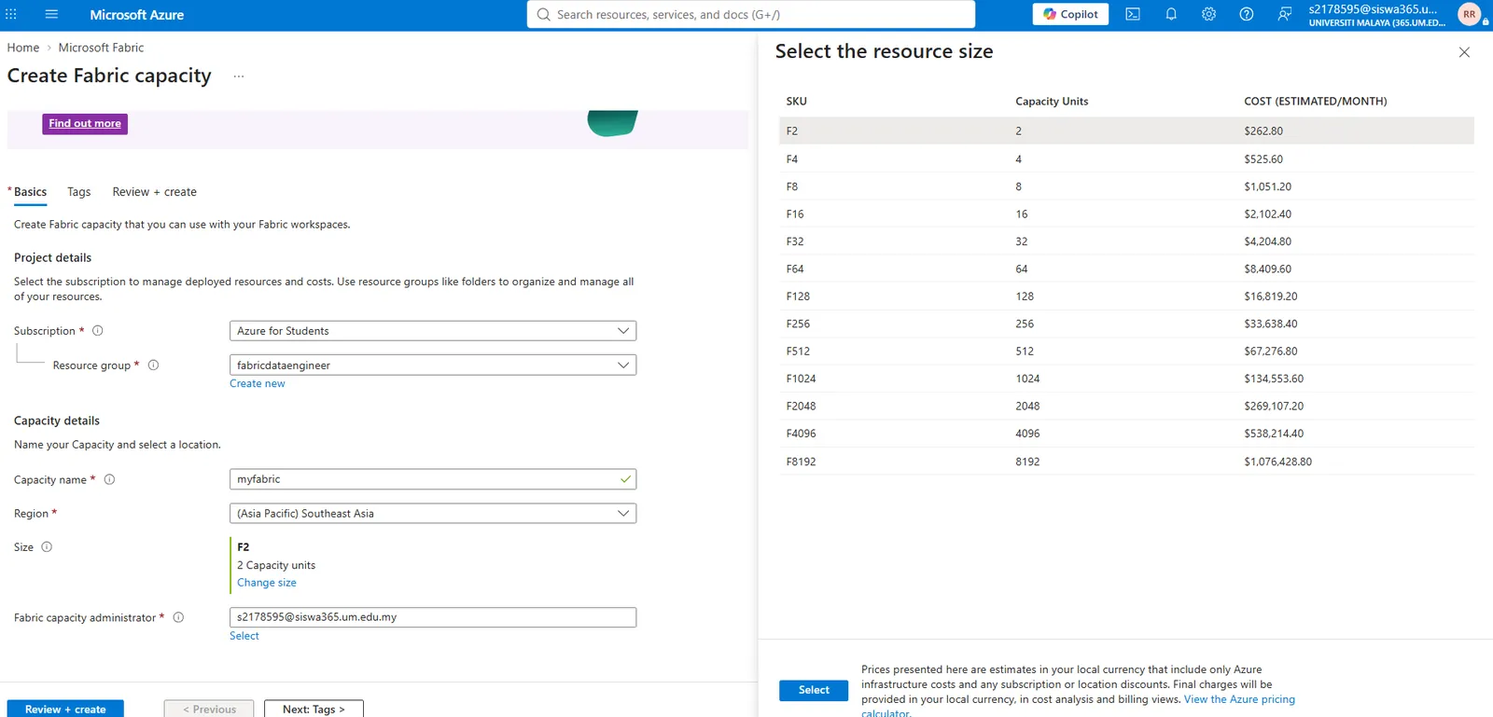The width and height of the screenshot is (1493, 717).
Task: Show info tooltip for Fabric capacity administrator
Action: pos(178,617)
